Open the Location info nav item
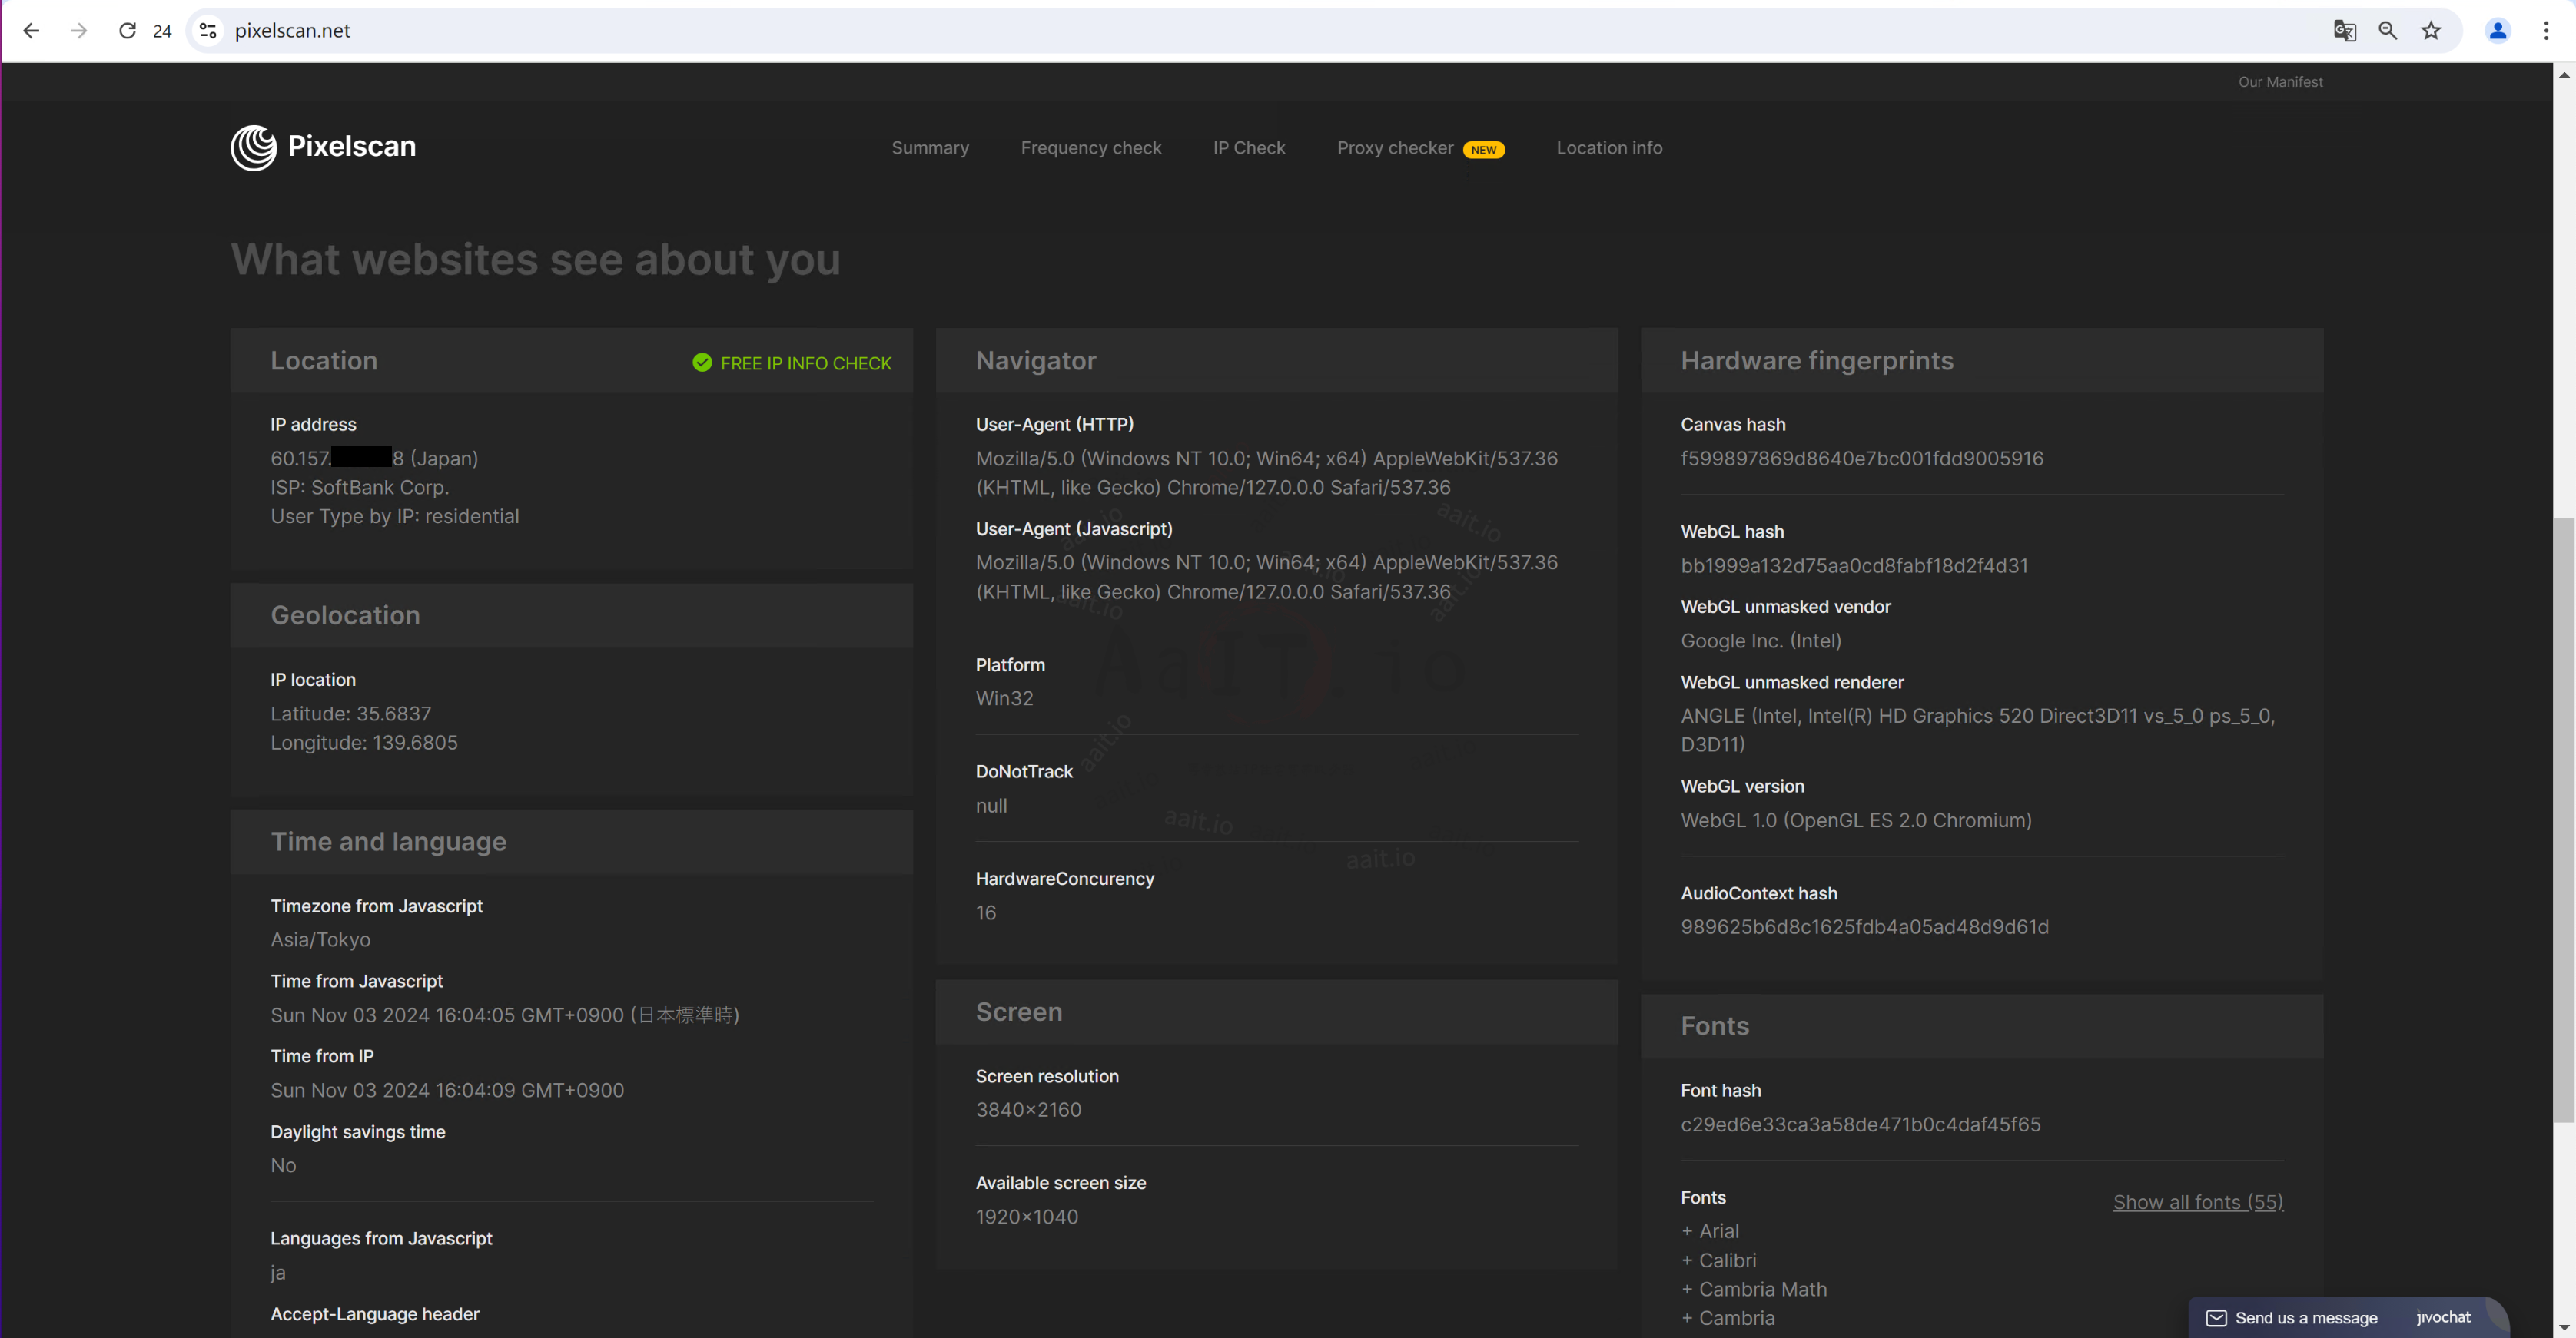The image size is (2576, 1338). click(1609, 148)
